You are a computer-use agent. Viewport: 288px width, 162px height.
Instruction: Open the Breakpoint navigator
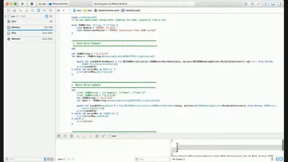pyautogui.click(x=45, y=10)
